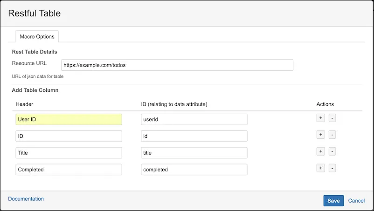
Task: Edit the id data attribute field
Action: (x=194, y=136)
